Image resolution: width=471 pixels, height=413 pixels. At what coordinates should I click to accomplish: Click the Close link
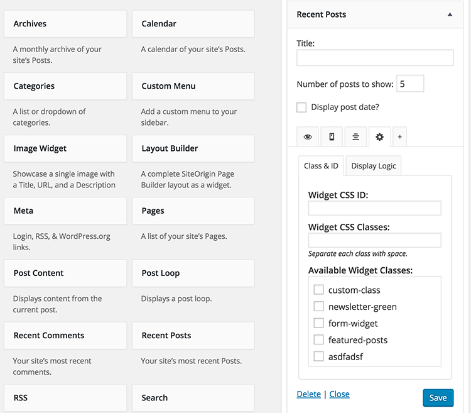339,394
